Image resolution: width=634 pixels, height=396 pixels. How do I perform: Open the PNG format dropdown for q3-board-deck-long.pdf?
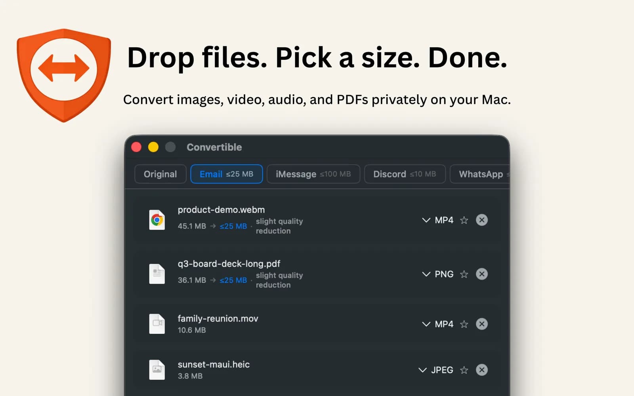(x=437, y=274)
